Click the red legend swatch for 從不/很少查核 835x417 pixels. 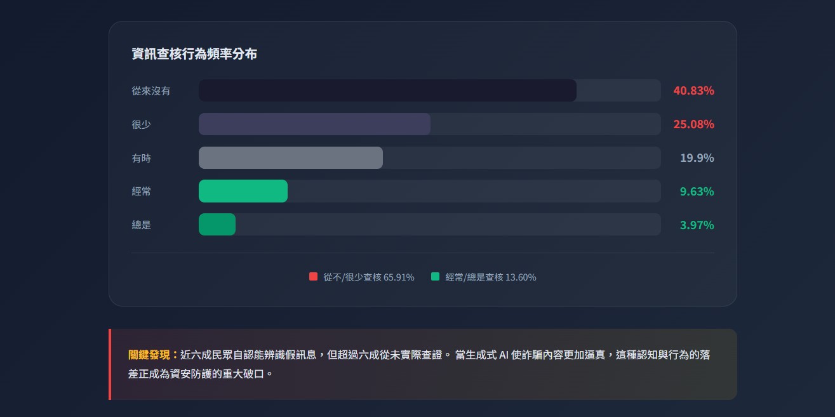(313, 277)
